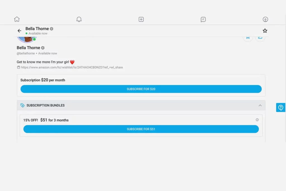Click '15% OFF! $51 for 3 months' text
This screenshot has height=191, width=286.
coord(46,120)
